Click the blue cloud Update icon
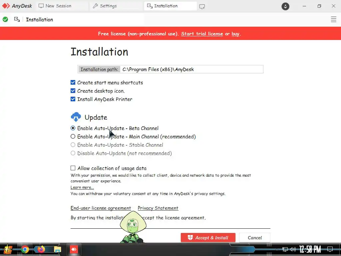Viewport: 341px width, 256px height. point(76,117)
